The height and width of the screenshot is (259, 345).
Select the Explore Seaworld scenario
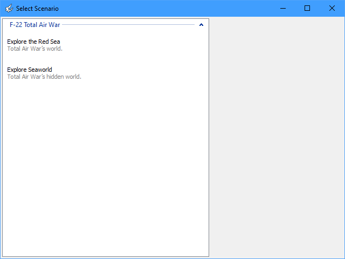tap(30, 70)
